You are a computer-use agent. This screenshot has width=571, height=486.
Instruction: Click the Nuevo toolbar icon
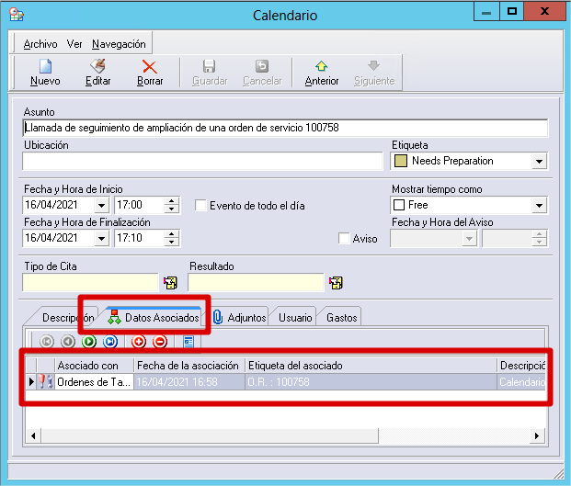coord(45,72)
